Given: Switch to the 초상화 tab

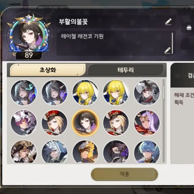Looking at the screenshot, I should pyautogui.click(x=48, y=70).
